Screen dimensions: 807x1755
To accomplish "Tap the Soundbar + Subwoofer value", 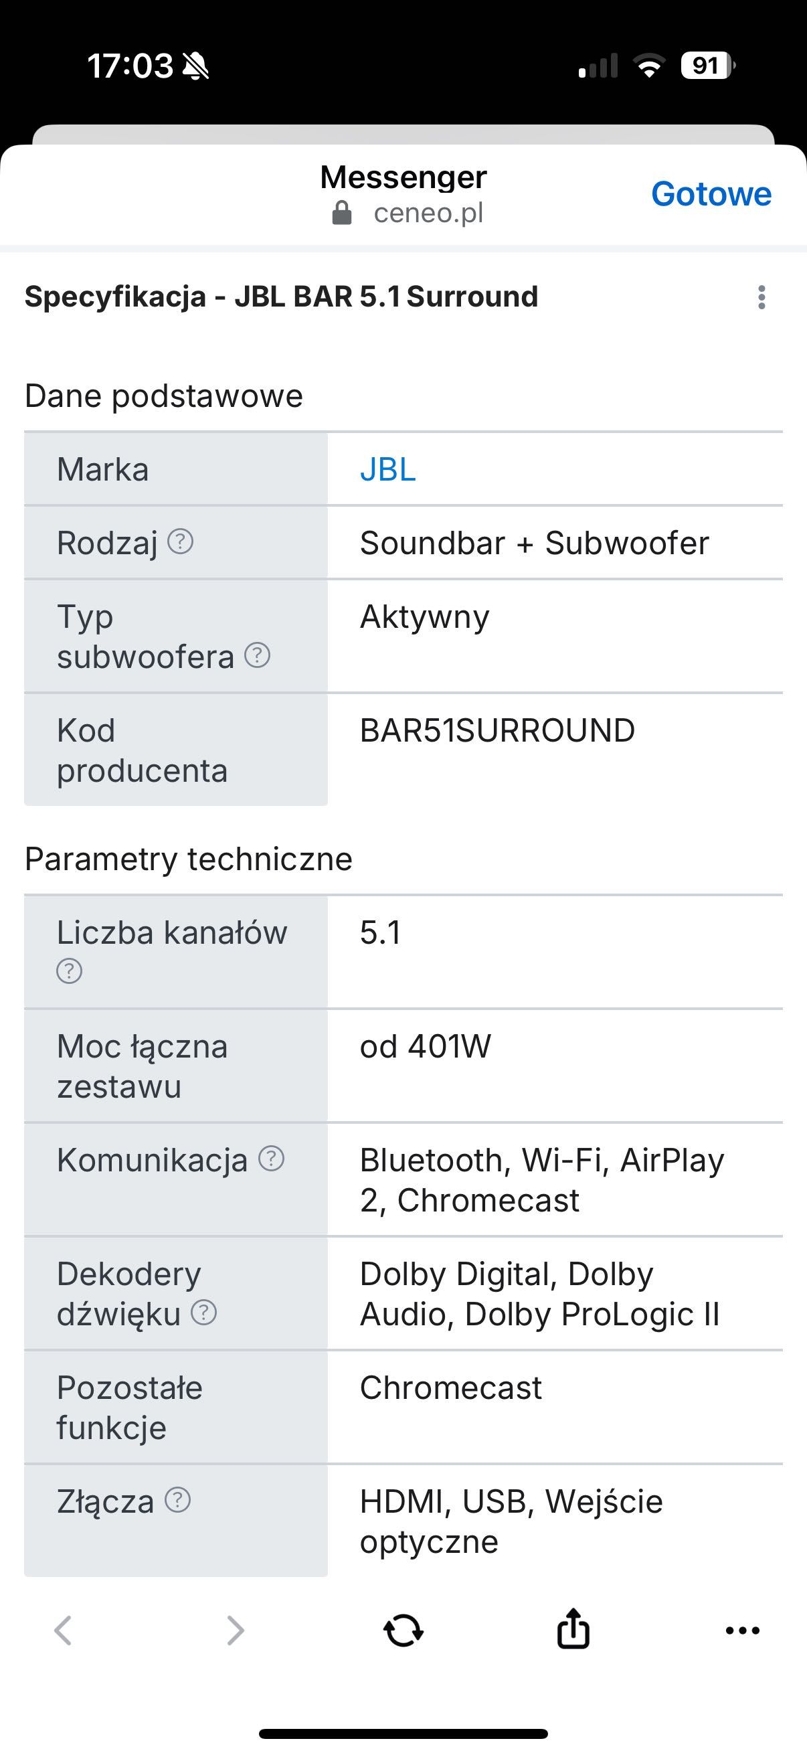I will pyautogui.click(x=534, y=543).
